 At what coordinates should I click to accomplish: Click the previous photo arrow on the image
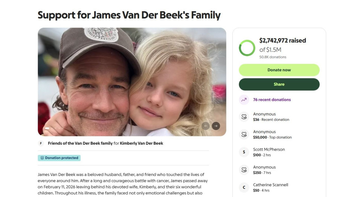click(206, 126)
